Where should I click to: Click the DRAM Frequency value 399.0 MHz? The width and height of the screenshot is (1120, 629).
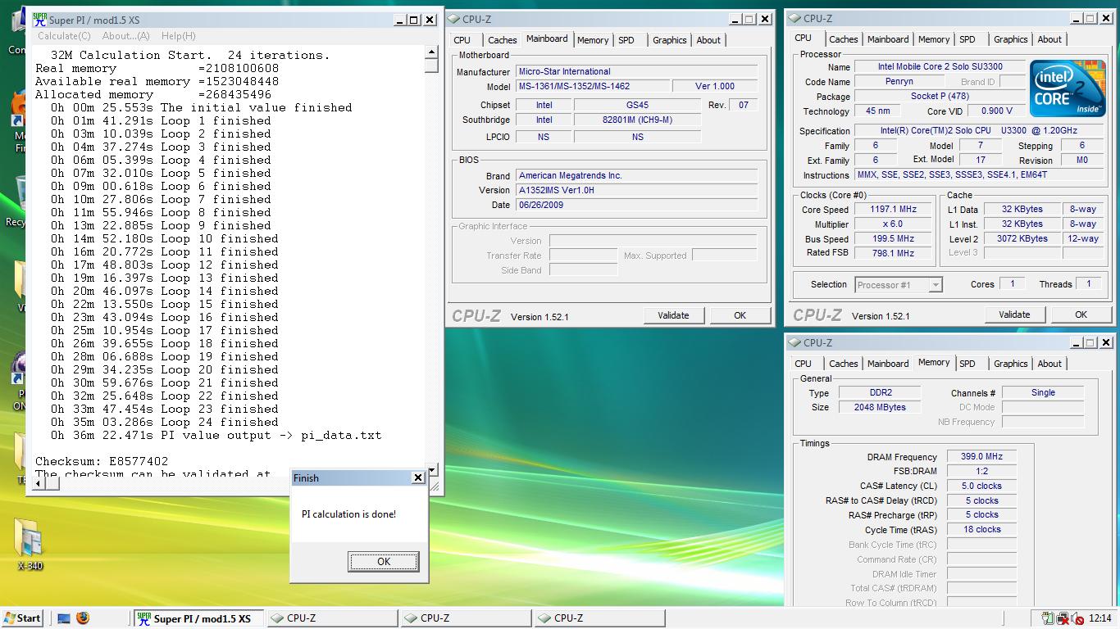(x=982, y=457)
